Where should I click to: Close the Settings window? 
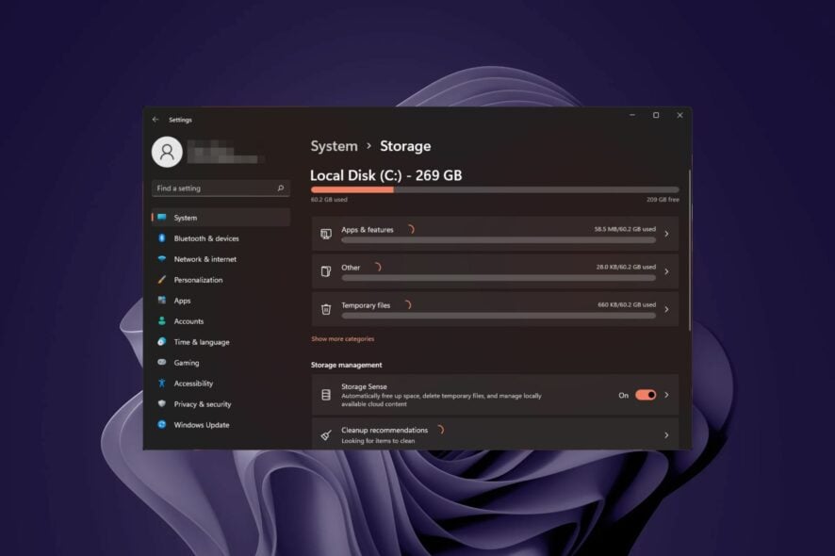pyautogui.click(x=679, y=115)
